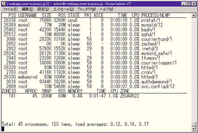The image size is (198, 133).
Task: Click the webservd username
Action: tap(28, 77)
